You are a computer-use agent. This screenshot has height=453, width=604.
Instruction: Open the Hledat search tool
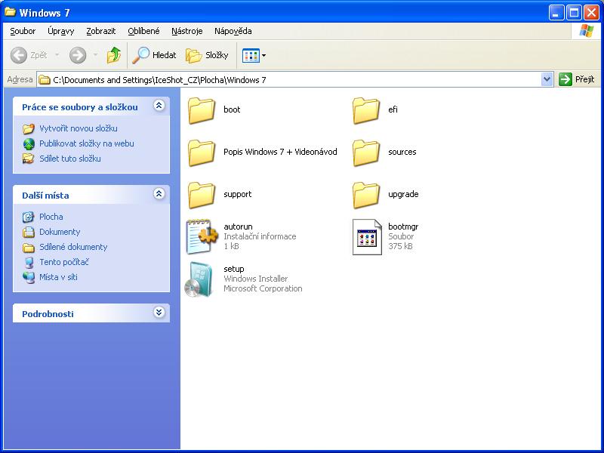(x=155, y=55)
